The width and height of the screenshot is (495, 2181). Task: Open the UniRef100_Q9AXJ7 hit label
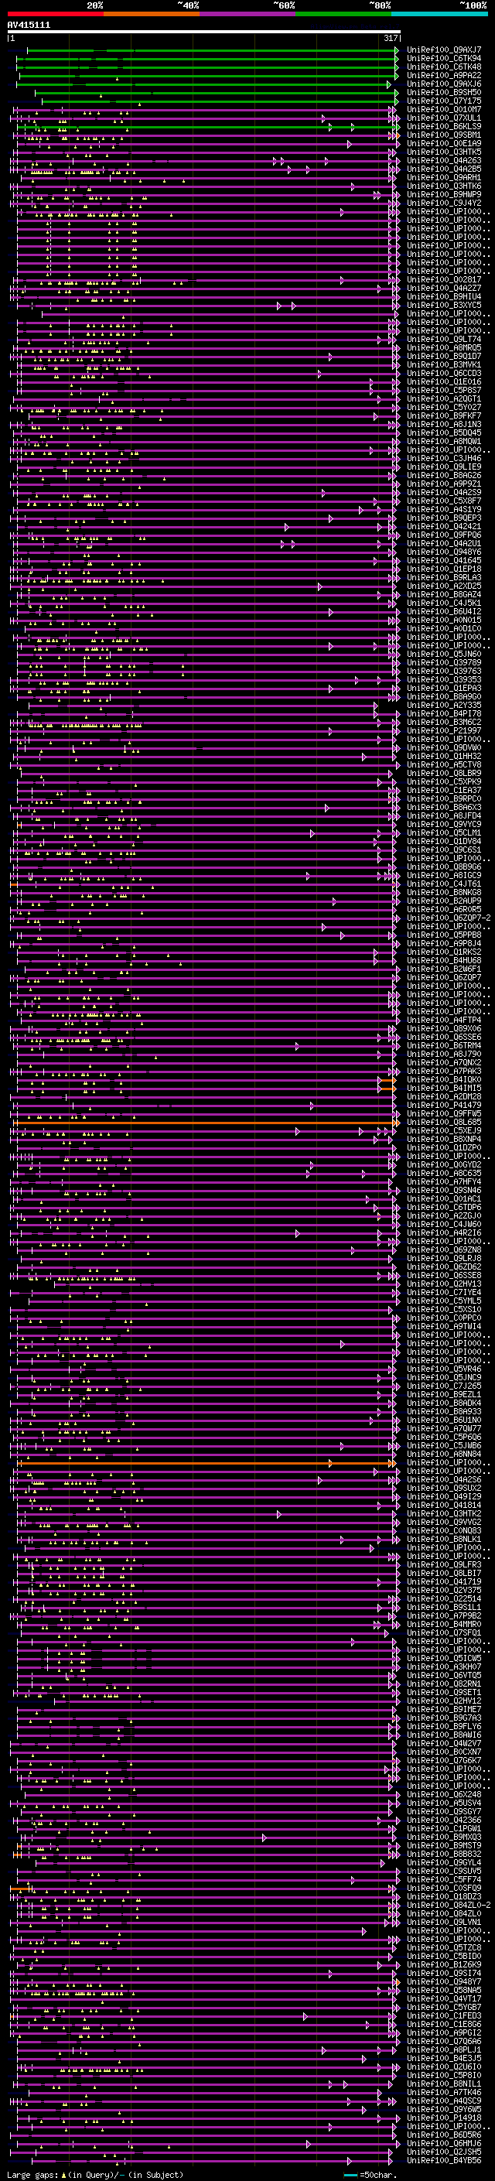pos(444,50)
